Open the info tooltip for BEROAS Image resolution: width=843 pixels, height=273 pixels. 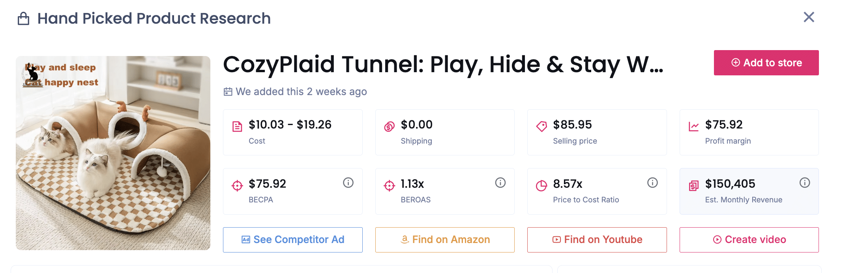pyautogui.click(x=500, y=183)
